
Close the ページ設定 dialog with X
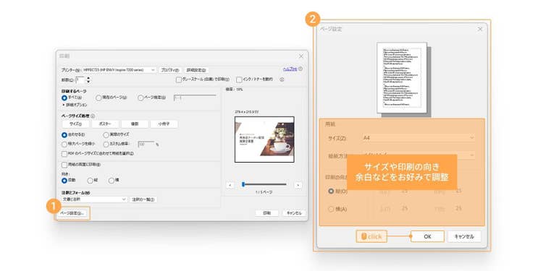480,29
